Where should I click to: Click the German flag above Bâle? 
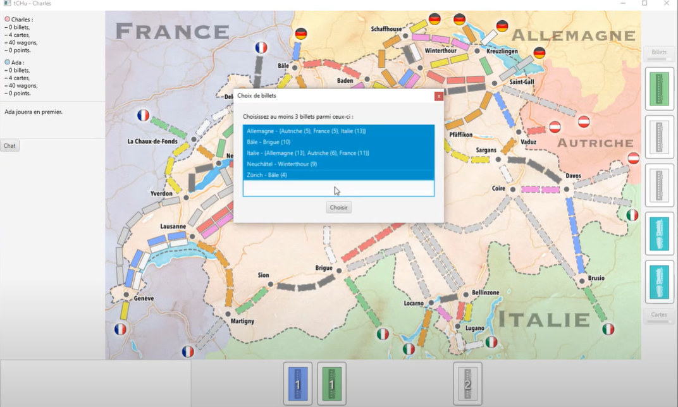301,33
